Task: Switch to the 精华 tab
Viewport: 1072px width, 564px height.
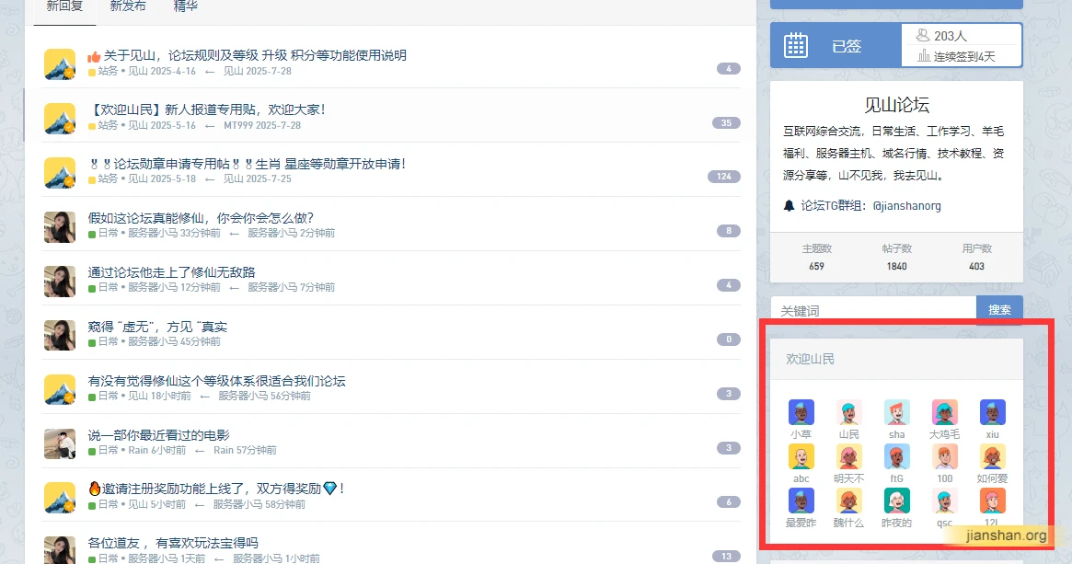Action: point(186,6)
